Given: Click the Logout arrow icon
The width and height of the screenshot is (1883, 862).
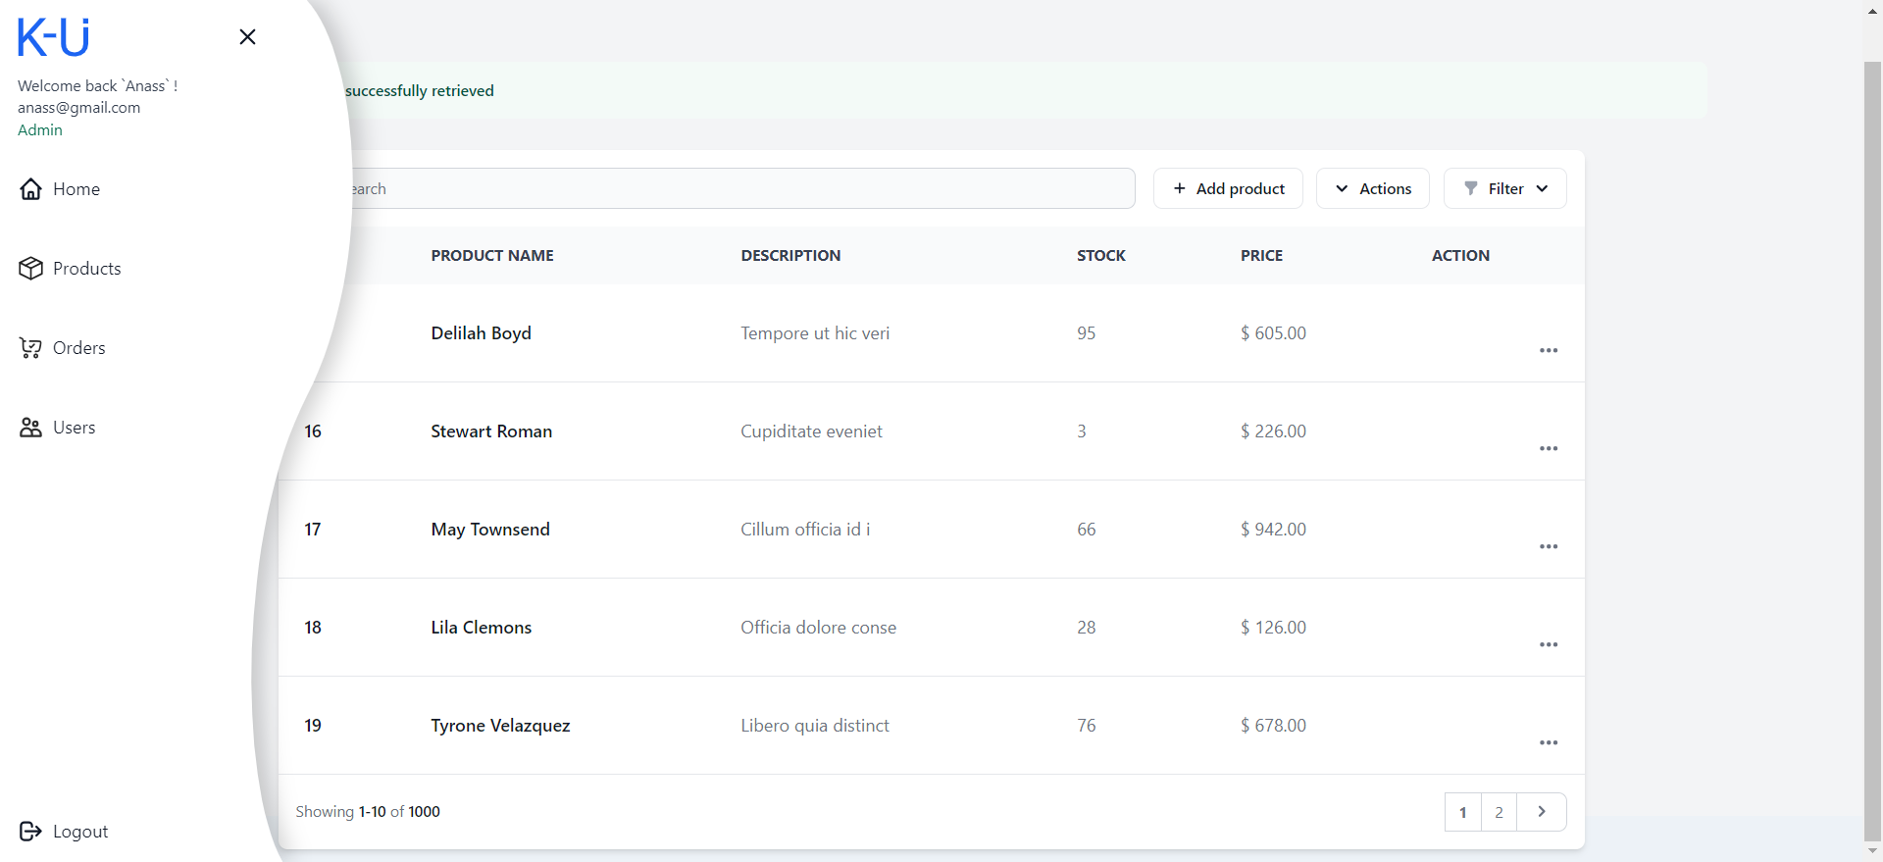Looking at the screenshot, I should (30, 832).
